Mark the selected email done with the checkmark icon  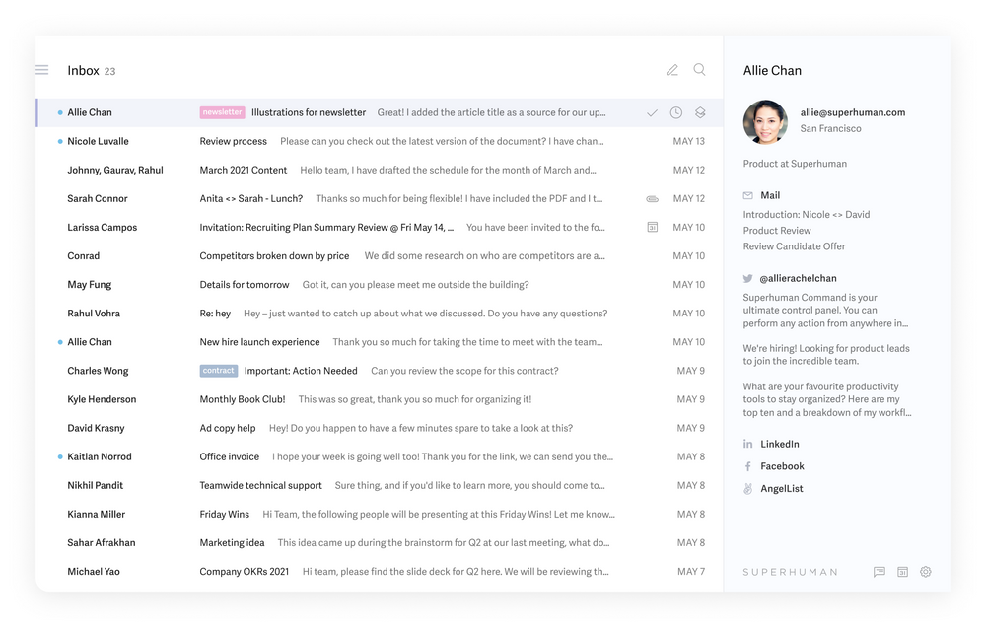(651, 112)
